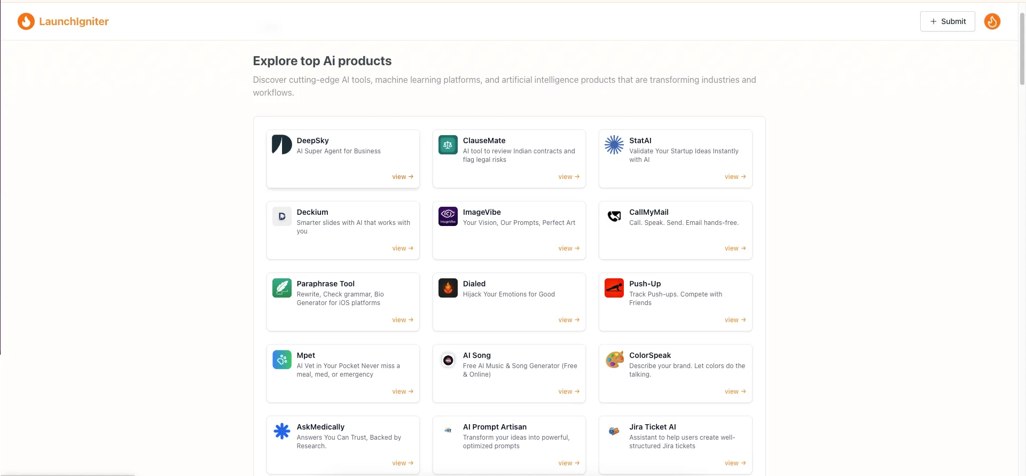
Task: Open the orange profile avatar icon
Action: click(x=992, y=21)
